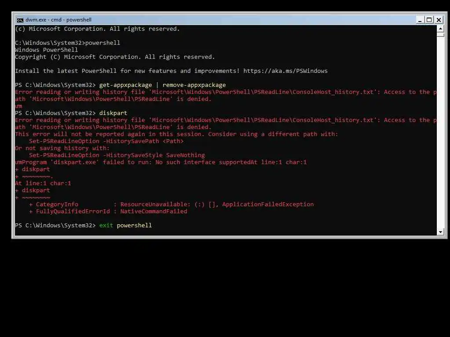Click 'Copyright (C) Microsoft Corporation' line
450x337 pixels.
point(115,57)
